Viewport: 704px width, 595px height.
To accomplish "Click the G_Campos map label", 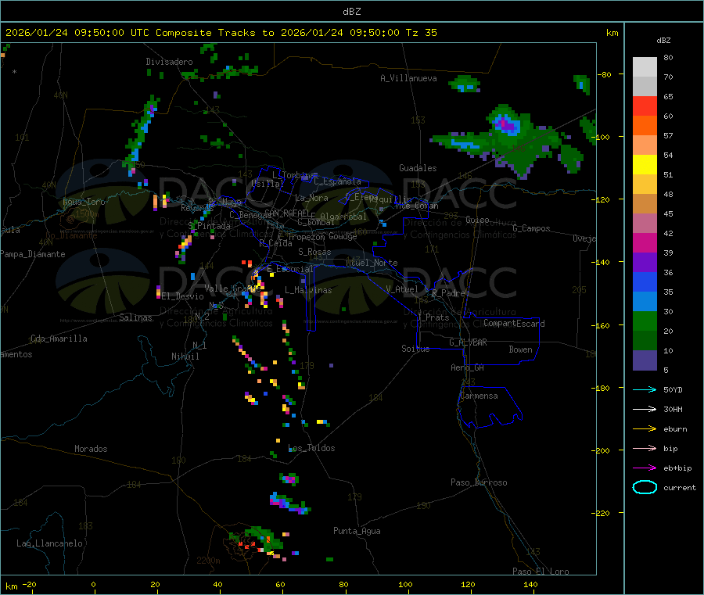I will pos(532,228).
